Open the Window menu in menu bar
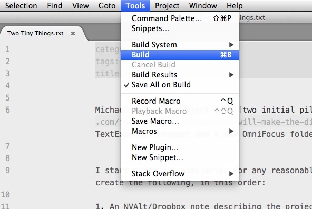The image size is (312, 209). (x=203, y=6)
